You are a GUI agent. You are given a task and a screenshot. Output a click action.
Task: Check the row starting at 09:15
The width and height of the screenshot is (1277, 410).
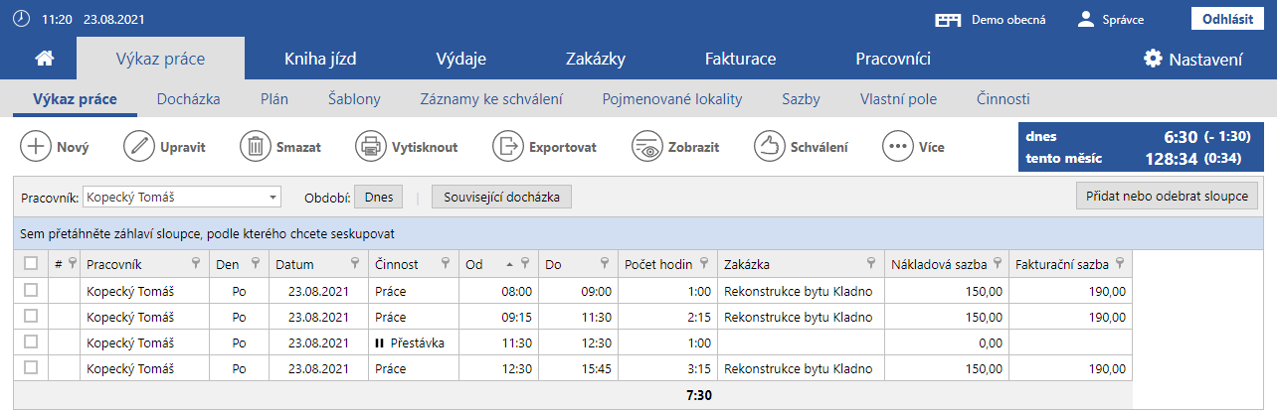tap(31, 316)
